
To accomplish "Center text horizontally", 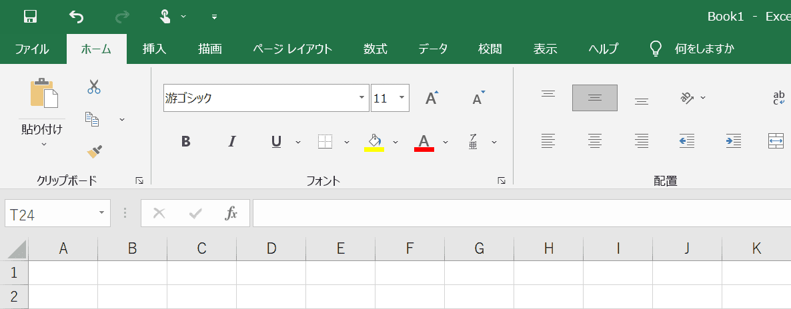I will [x=595, y=141].
